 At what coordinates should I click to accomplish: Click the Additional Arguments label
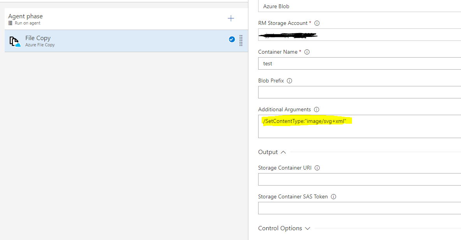[x=284, y=110]
